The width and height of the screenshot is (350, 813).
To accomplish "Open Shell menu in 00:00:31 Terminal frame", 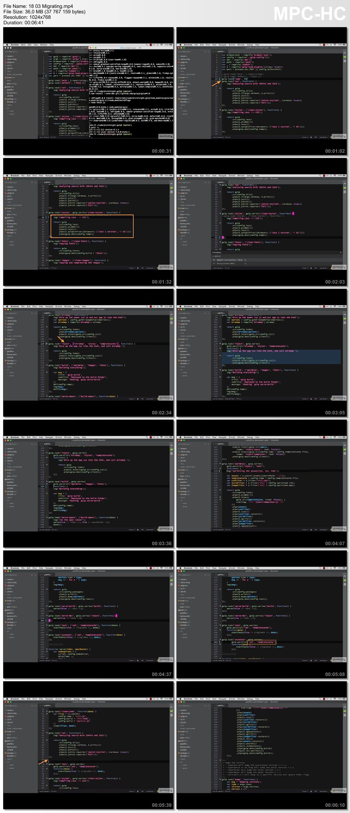I will click(x=23, y=45).
